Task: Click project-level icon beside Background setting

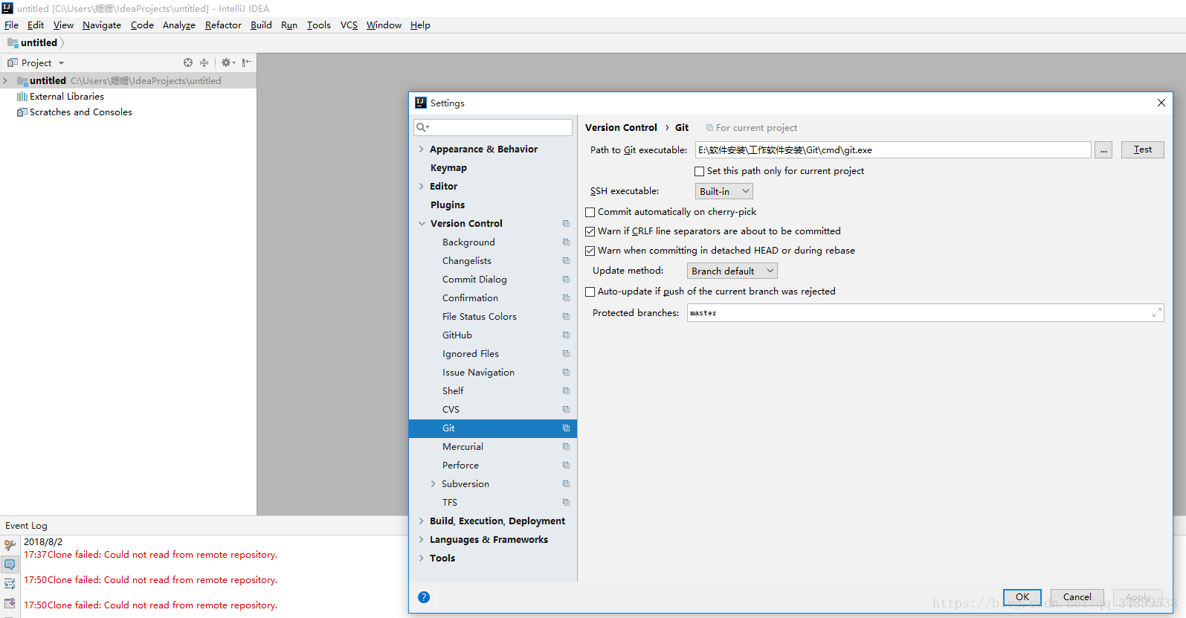Action: (x=566, y=242)
